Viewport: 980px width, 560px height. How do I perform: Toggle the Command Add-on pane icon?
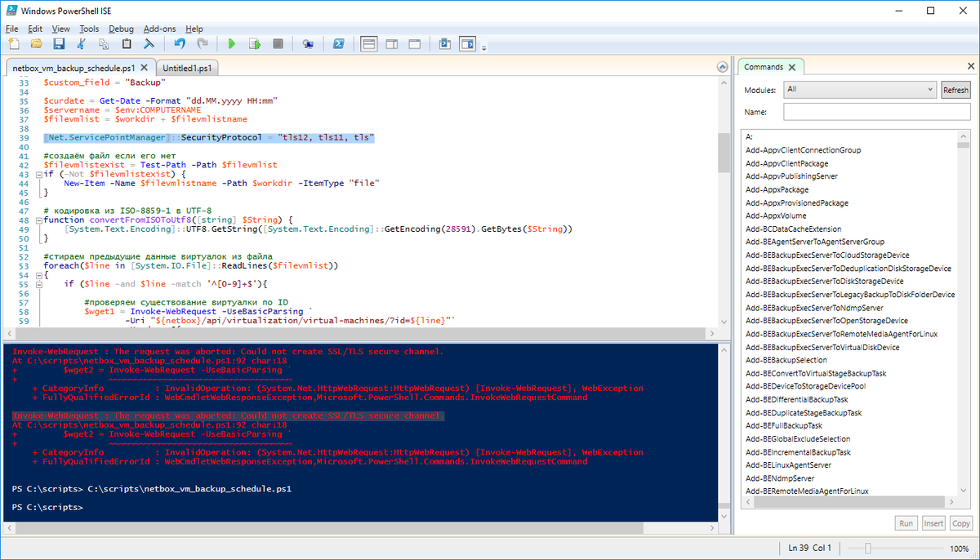467,44
